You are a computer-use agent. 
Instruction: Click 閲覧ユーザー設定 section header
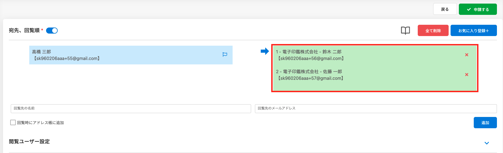click(x=29, y=141)
